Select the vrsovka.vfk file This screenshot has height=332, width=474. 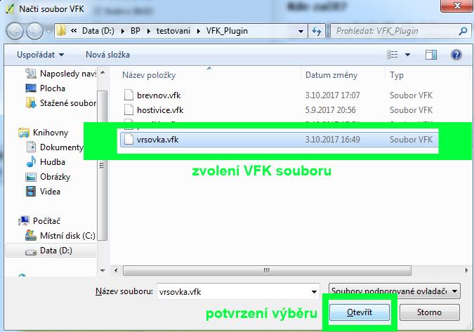(x=279, y=140)
